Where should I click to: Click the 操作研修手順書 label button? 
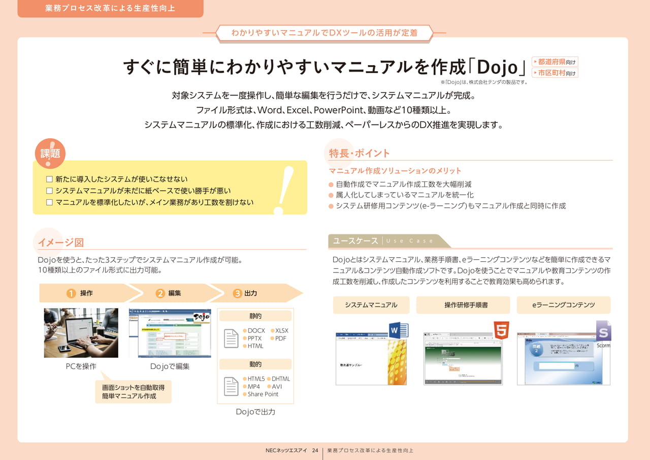pyautogui.click(x=463, y=305)
